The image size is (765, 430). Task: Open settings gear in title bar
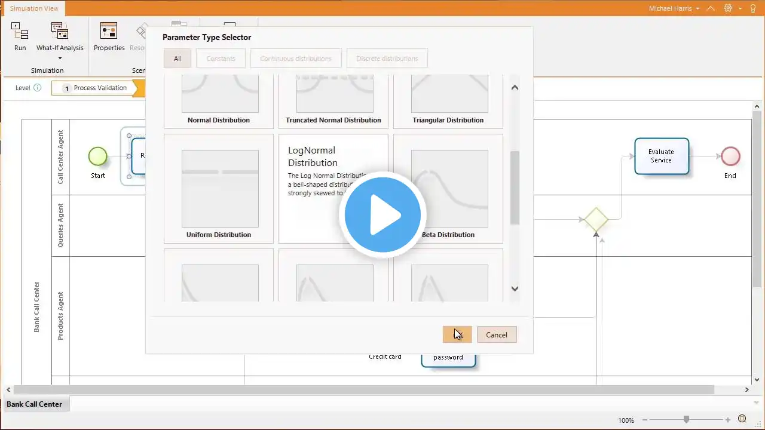pyautogui.click(x=728, y=8)
